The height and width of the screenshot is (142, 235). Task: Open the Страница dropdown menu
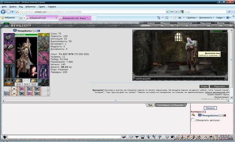pyautogui.click(x=192, y=18)
